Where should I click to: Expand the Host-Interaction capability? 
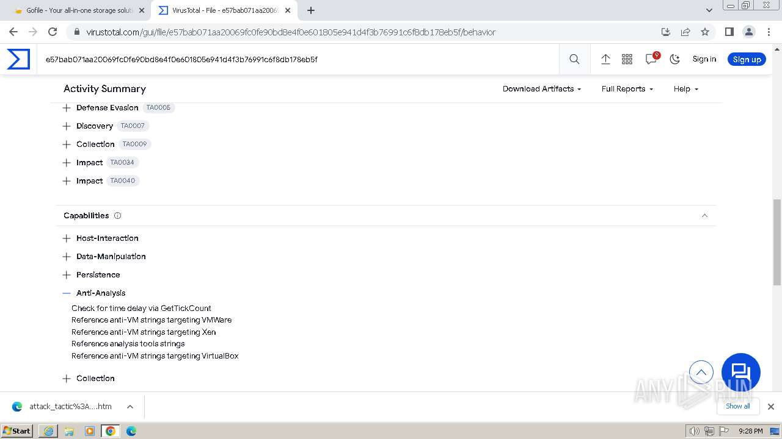[67, 238]
